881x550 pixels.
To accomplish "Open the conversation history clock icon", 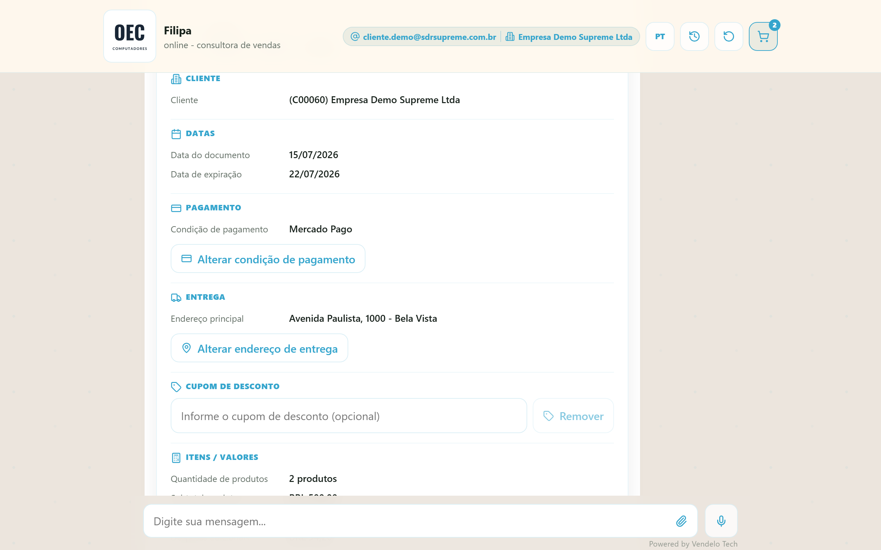I will [x=694, y=36].
